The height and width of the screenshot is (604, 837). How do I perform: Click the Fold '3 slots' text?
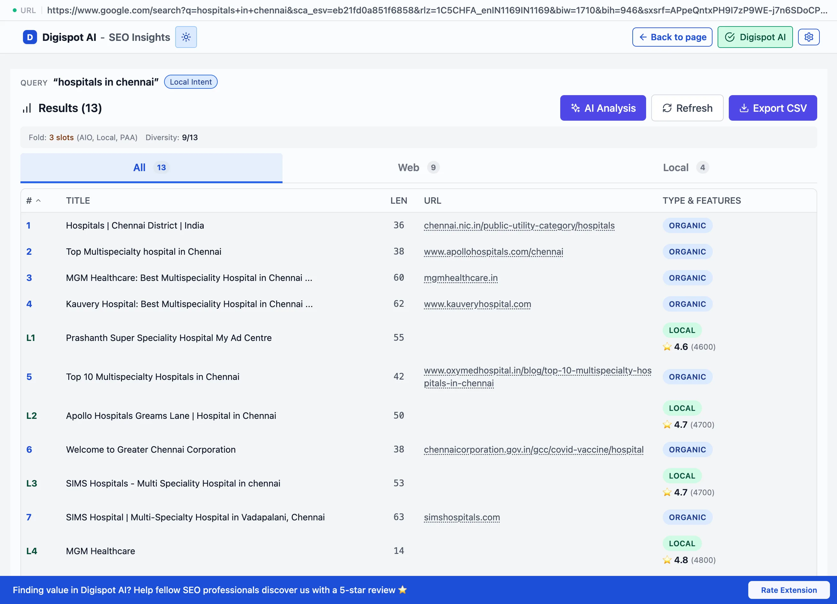pos(62,138)
